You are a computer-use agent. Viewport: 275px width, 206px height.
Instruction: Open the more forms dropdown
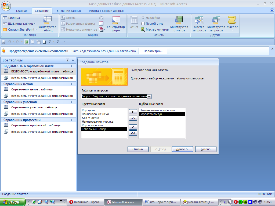coord(102,30)
